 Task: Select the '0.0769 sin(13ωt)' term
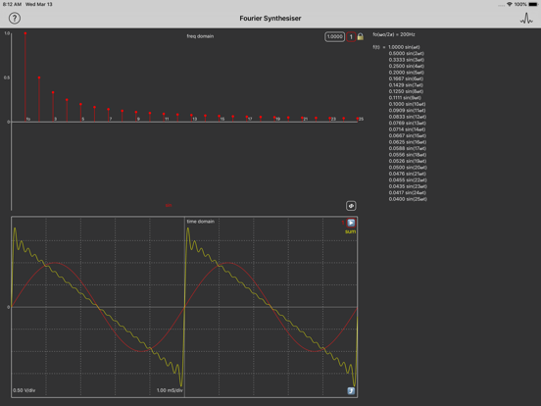pos(408,123)
